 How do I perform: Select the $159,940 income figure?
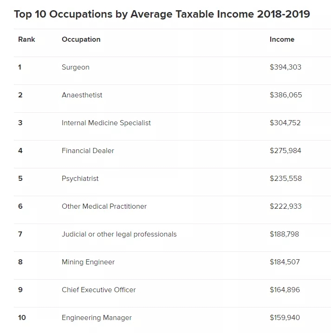[x=285, y=318]
